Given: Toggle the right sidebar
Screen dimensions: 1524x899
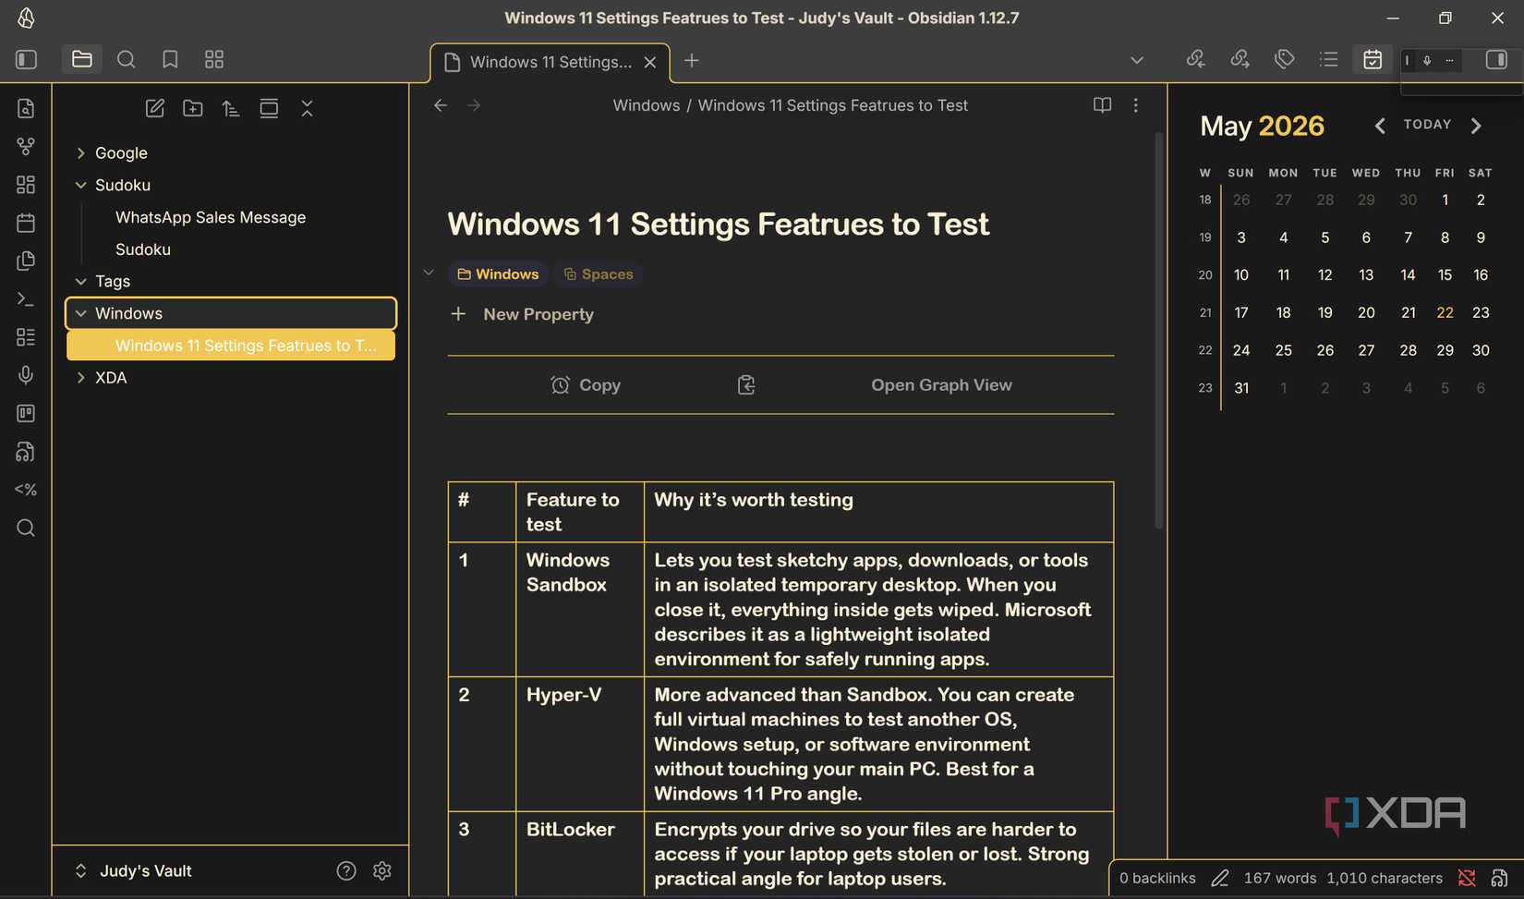Looking at the screenshot, I should pos(1496,59).
